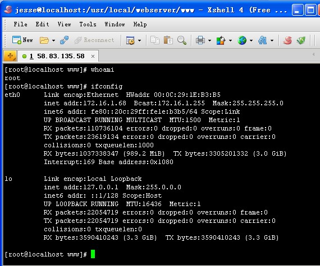Click the Disconnect plug icon
Screen dimensions: 320x266
[65, 40]
